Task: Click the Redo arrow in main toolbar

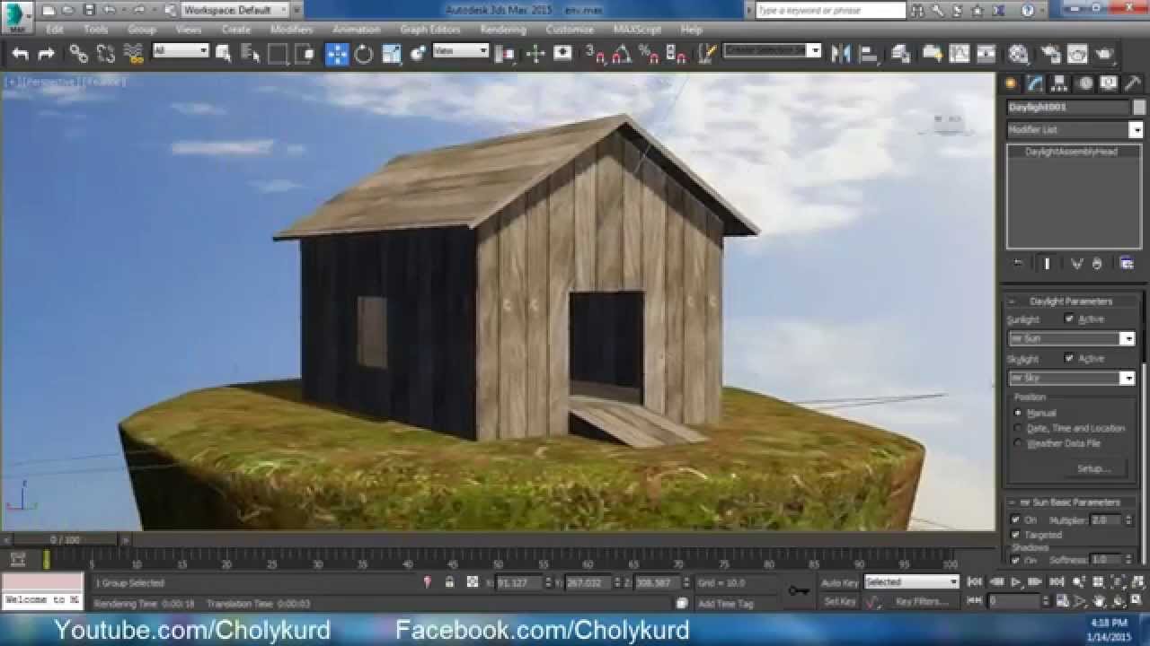Action: click(46, 54)
